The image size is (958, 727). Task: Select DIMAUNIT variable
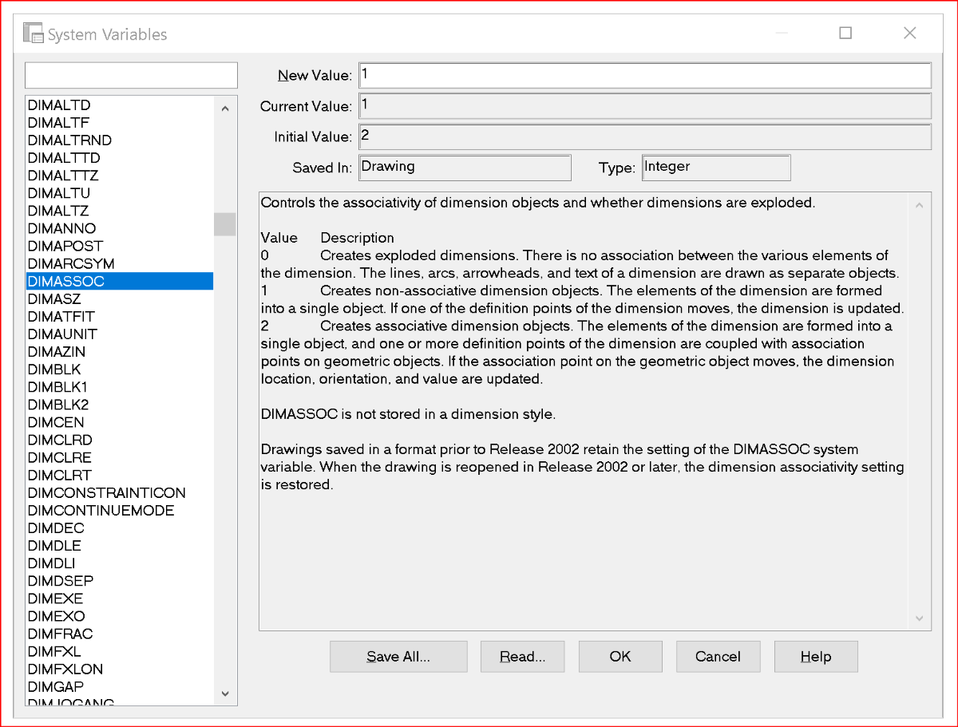click(x=119, y=334)
